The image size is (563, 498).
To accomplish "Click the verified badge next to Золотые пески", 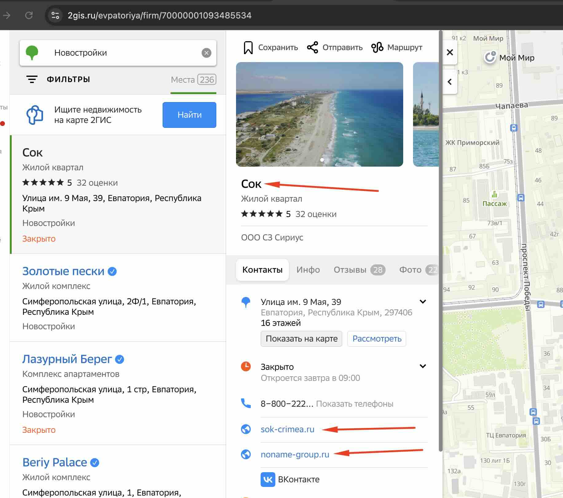I will [x=112, y=271].
